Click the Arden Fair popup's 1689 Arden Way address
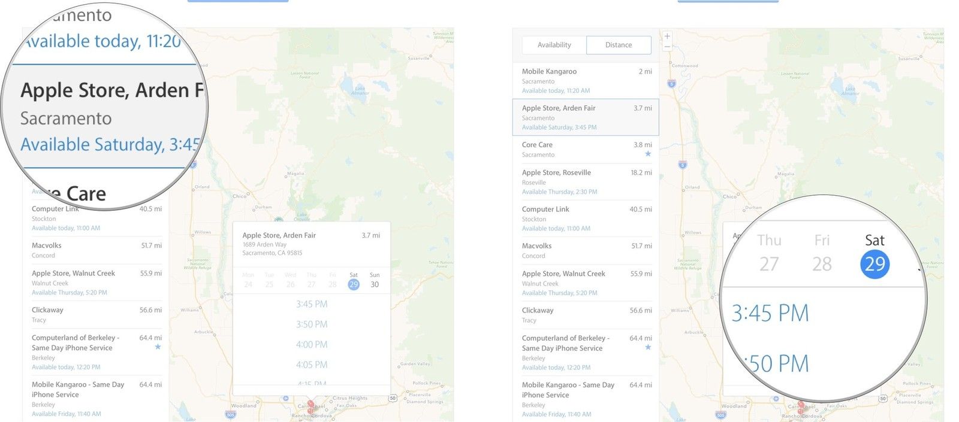 (x=264, y=244)
